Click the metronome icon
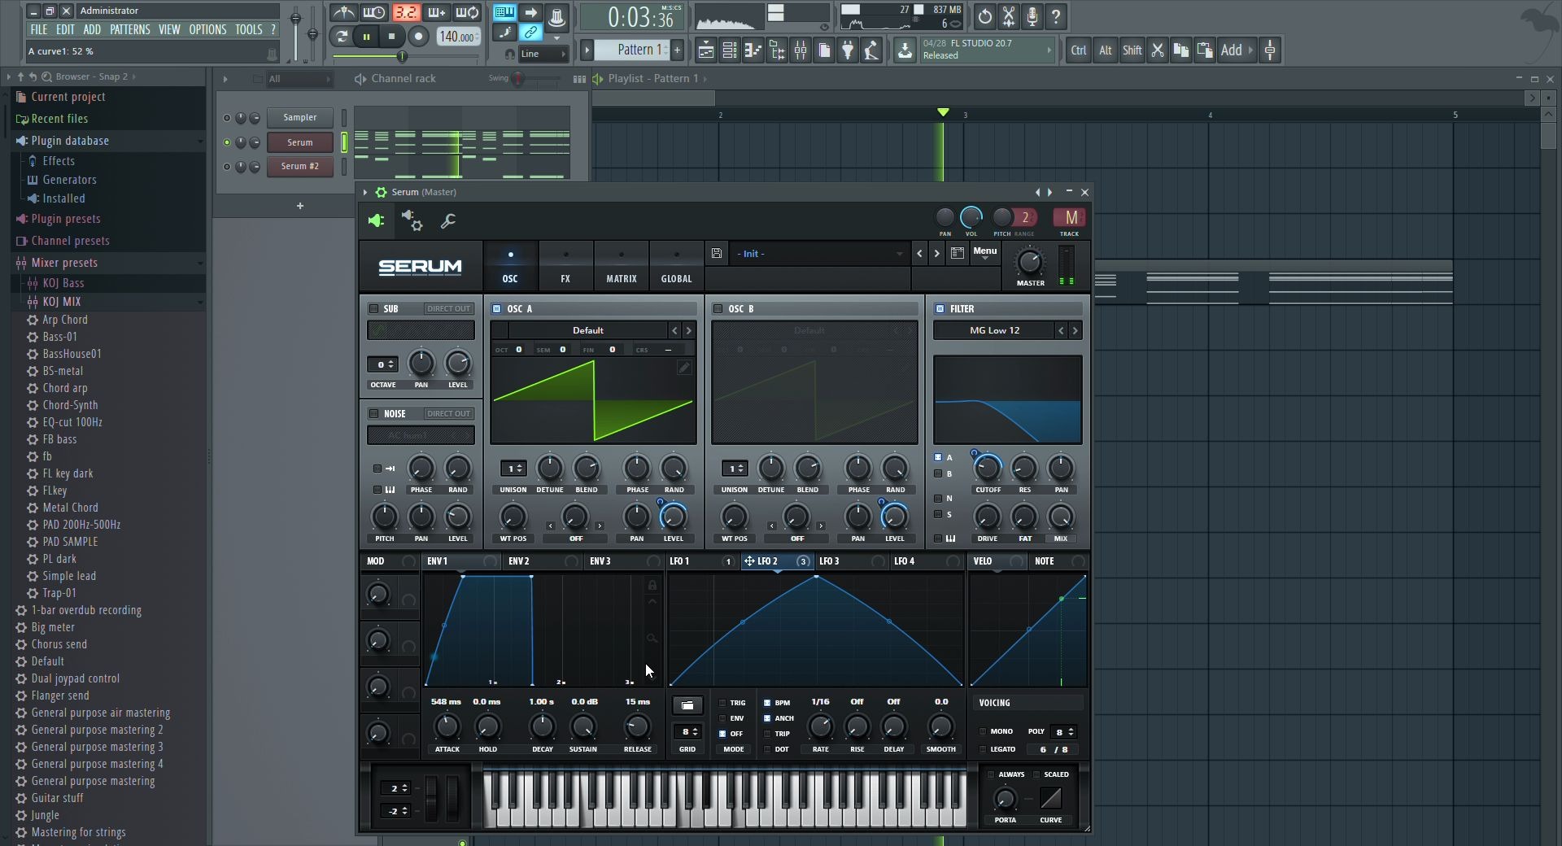Screen dimensions: 1562x846 coord(344,12)
